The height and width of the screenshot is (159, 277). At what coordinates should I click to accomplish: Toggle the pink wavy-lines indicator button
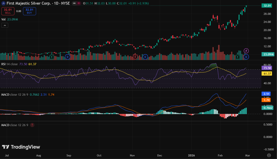(79, 3)
